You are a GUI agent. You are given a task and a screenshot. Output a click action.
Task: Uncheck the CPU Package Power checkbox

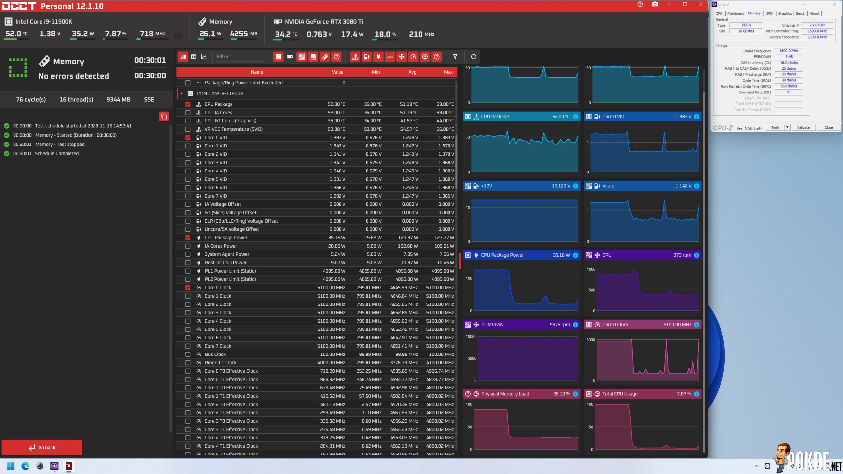tap(188, 238)
